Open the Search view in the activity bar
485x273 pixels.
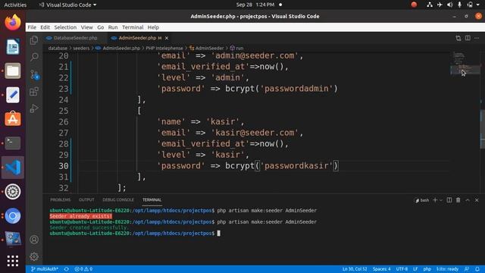pyautogui.click(x=34, y=57)
